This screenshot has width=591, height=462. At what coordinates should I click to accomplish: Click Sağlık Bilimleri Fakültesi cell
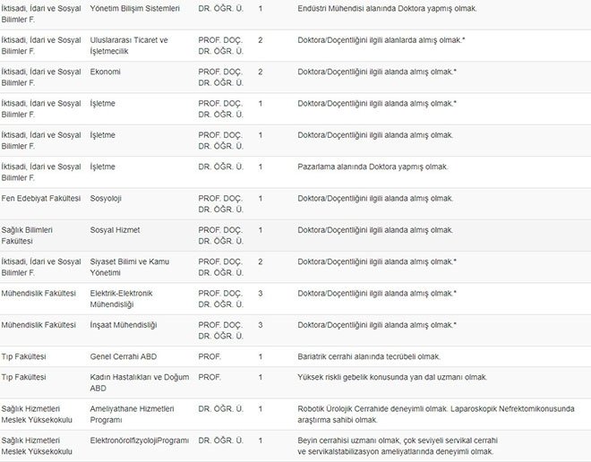[27, 235]
